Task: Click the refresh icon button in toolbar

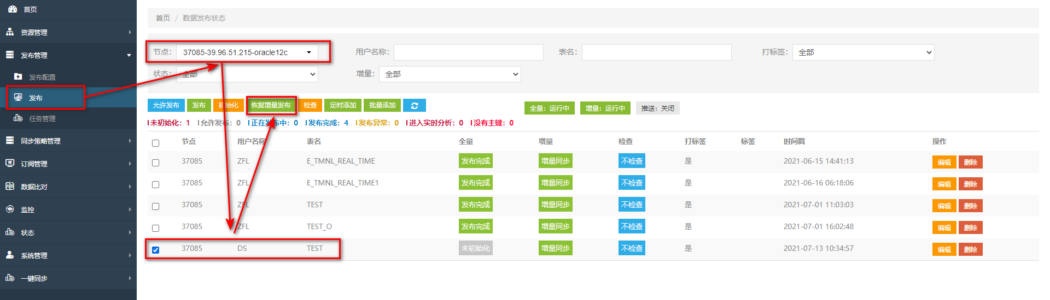Action: pos(415,105)
